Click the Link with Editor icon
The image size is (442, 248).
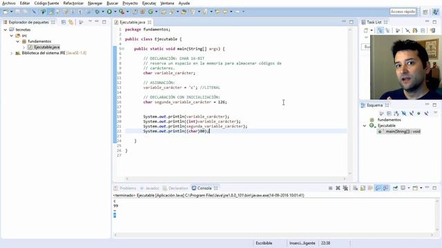point(70,22)
